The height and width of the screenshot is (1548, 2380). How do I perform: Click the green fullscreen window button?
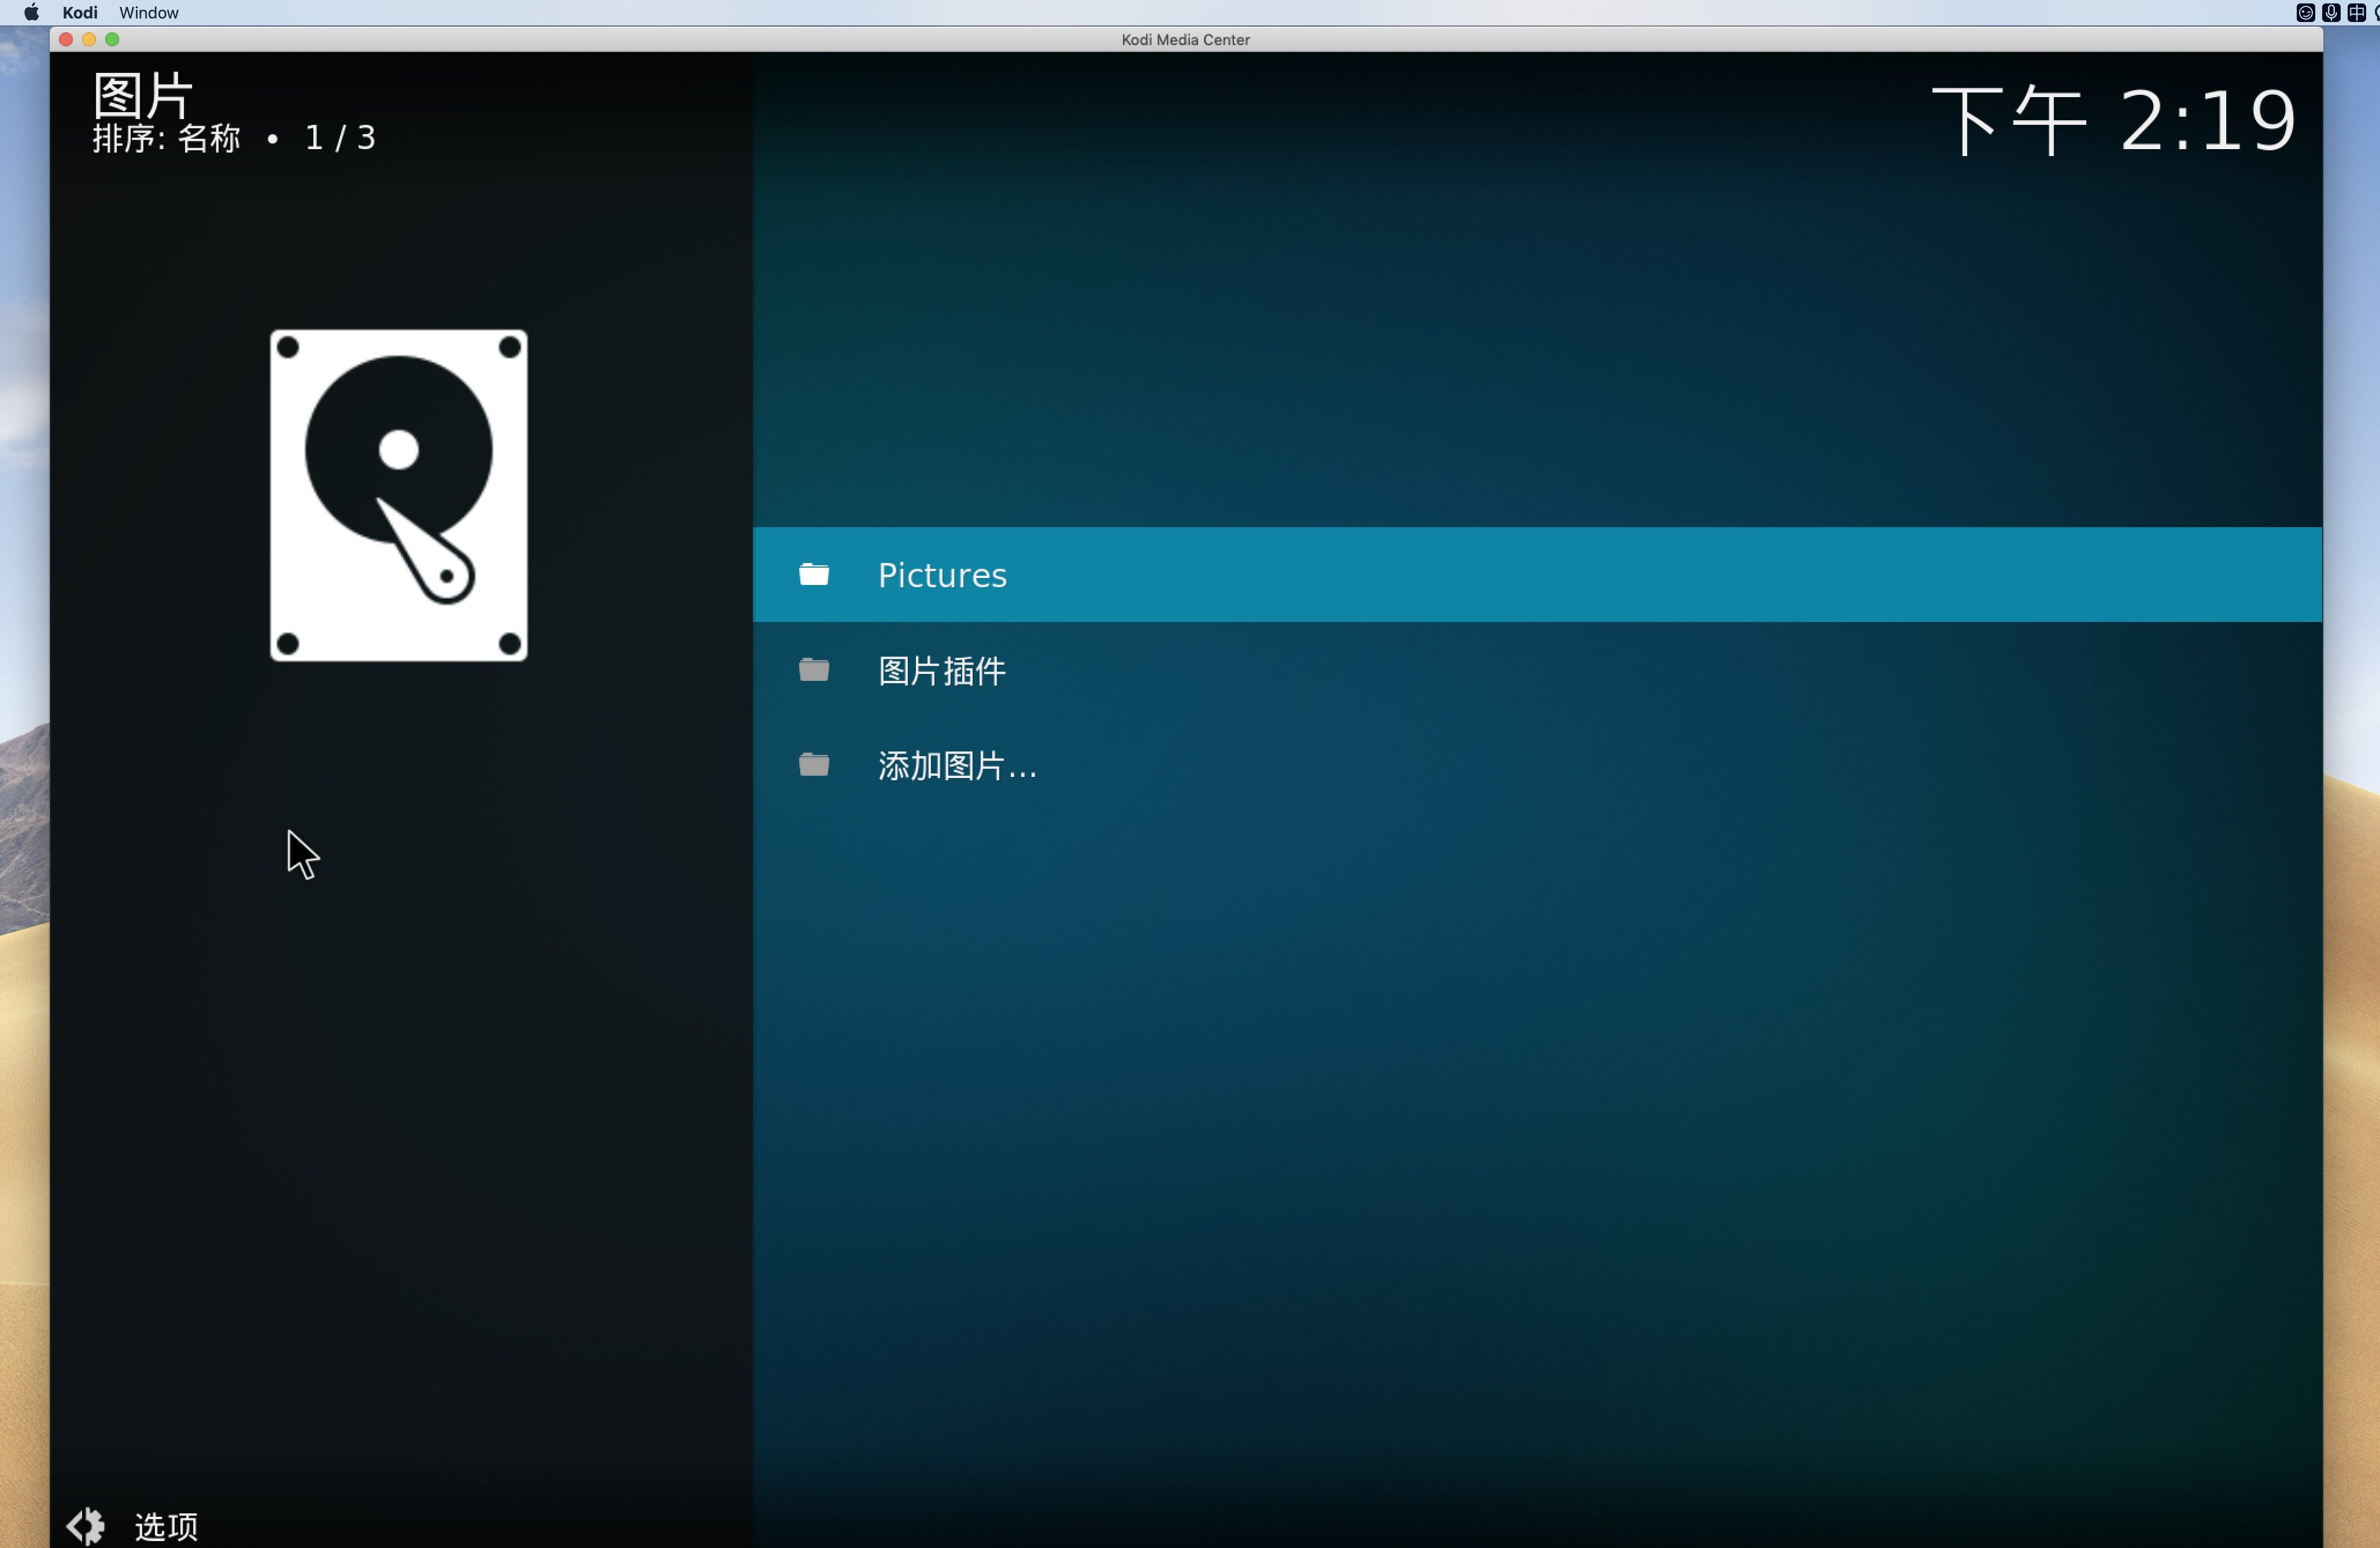point(112,39)
